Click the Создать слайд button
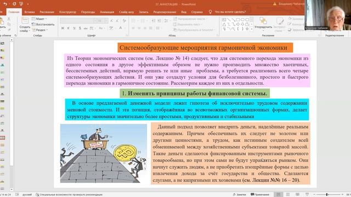The image size is (351, 197). pos(25,25)
